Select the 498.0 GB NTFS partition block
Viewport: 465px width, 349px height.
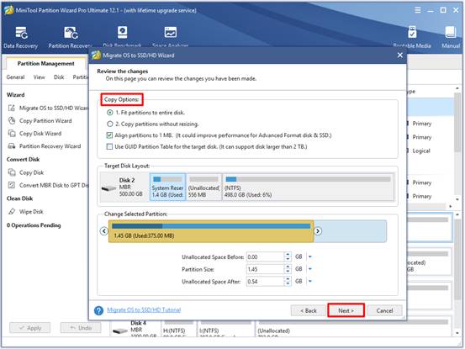308,188
